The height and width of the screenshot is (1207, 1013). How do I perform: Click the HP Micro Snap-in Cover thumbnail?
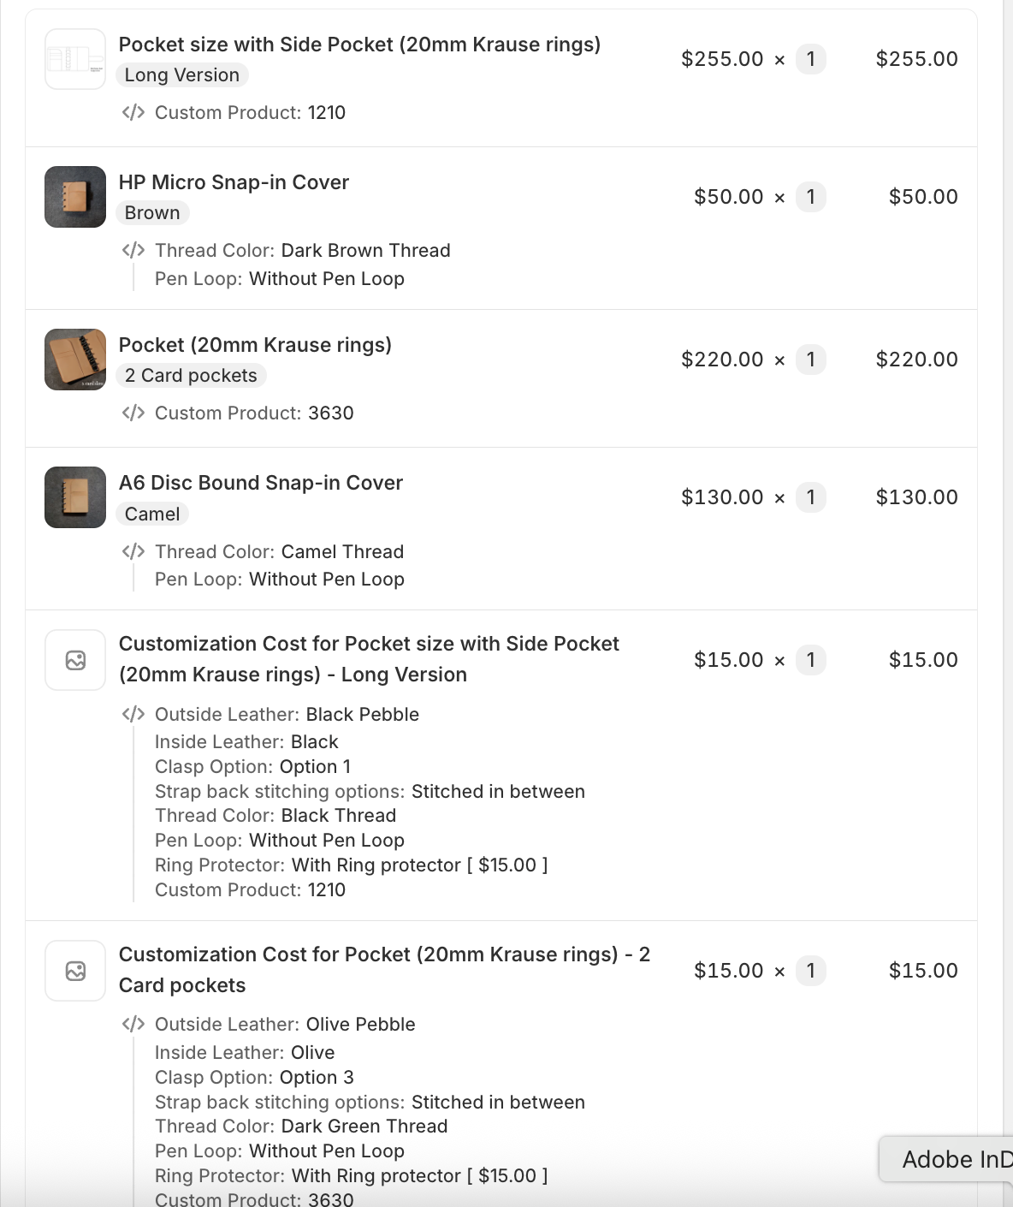click(x=75, y=197)
